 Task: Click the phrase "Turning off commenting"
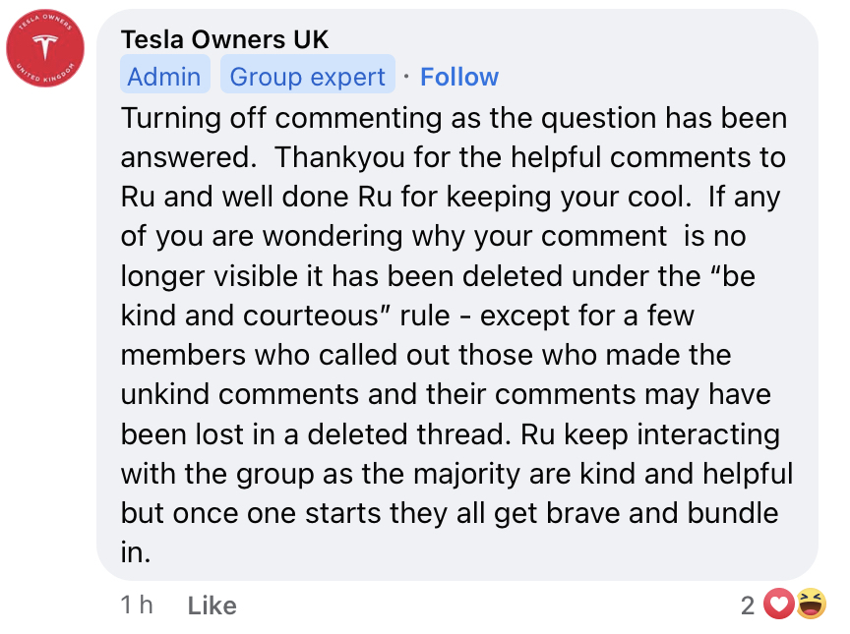tap(280, 119)
